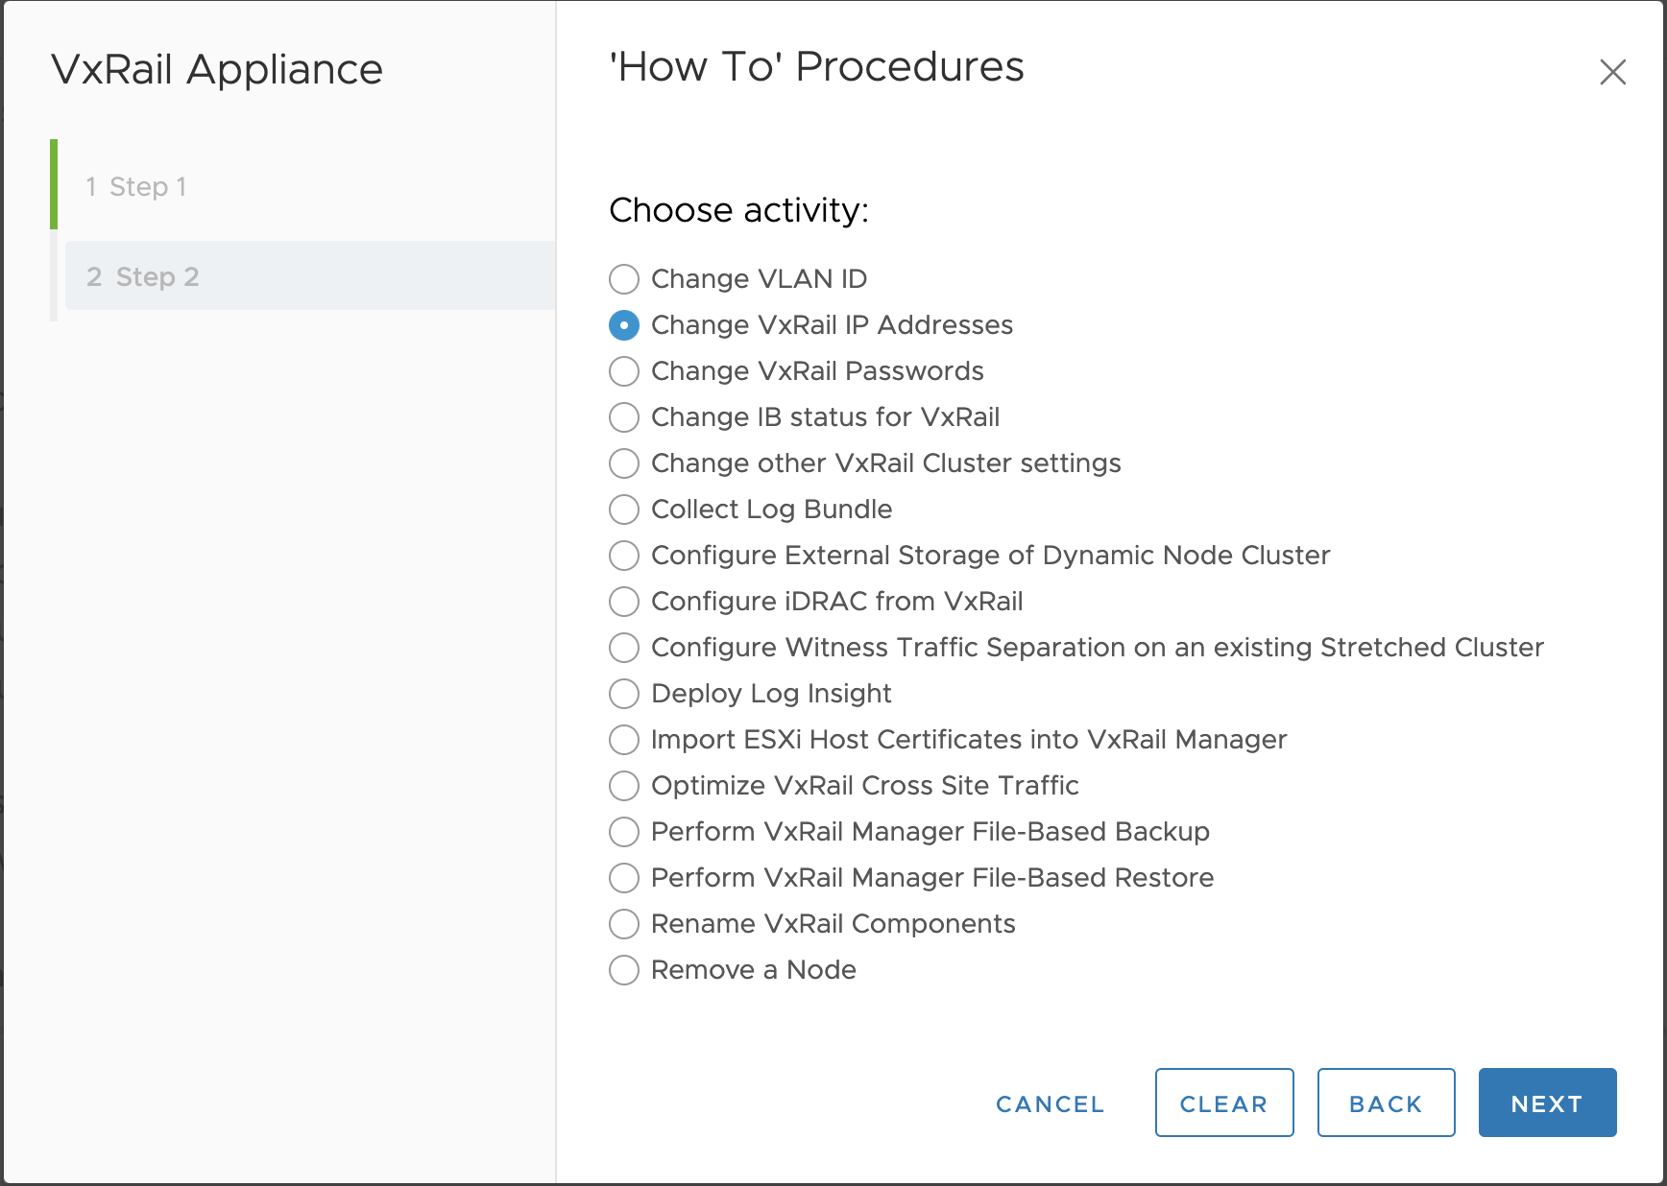The height and width of the screenshot is (1186, 1667).
Task: Select Configure External Storage of Dynamic Node Cluster
Action: pyautogui.click(x=624, y=556)
